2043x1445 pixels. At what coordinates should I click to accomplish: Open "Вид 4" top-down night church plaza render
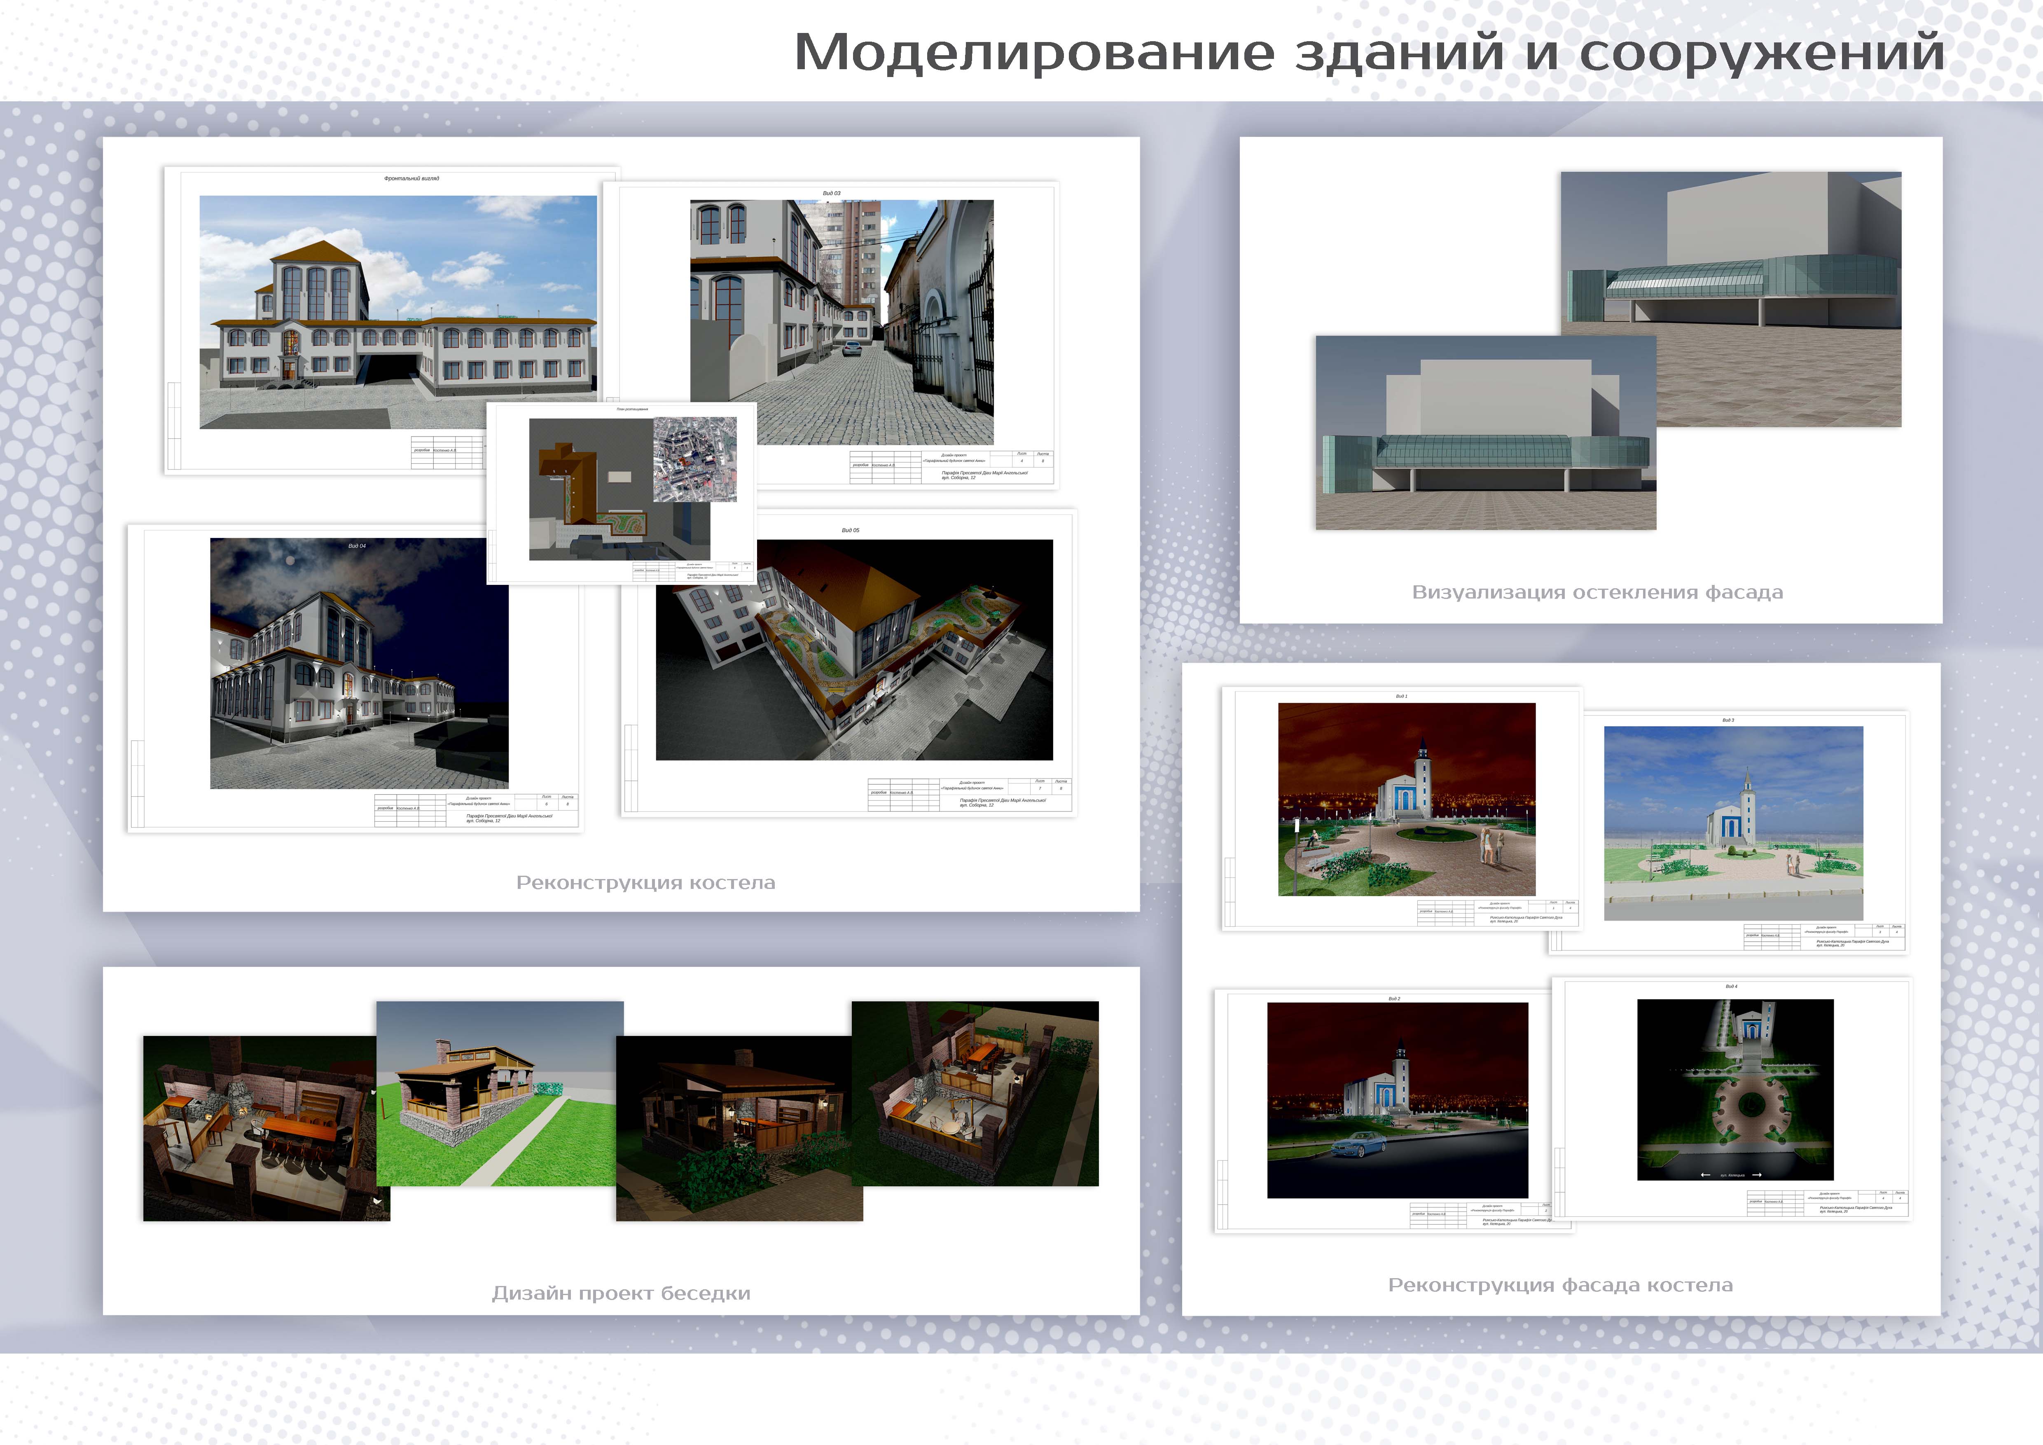click(x=1735, y=1090)
